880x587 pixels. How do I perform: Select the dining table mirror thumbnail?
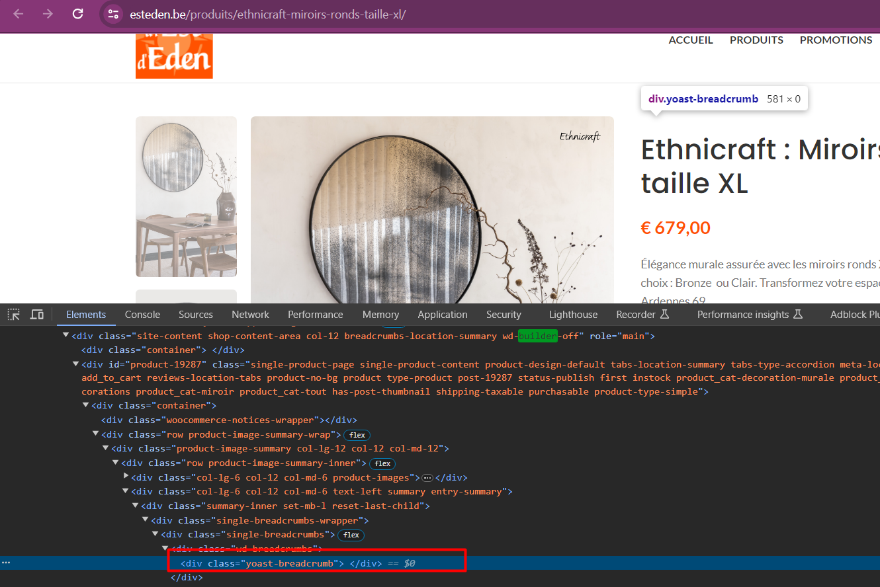click(186, 197)
